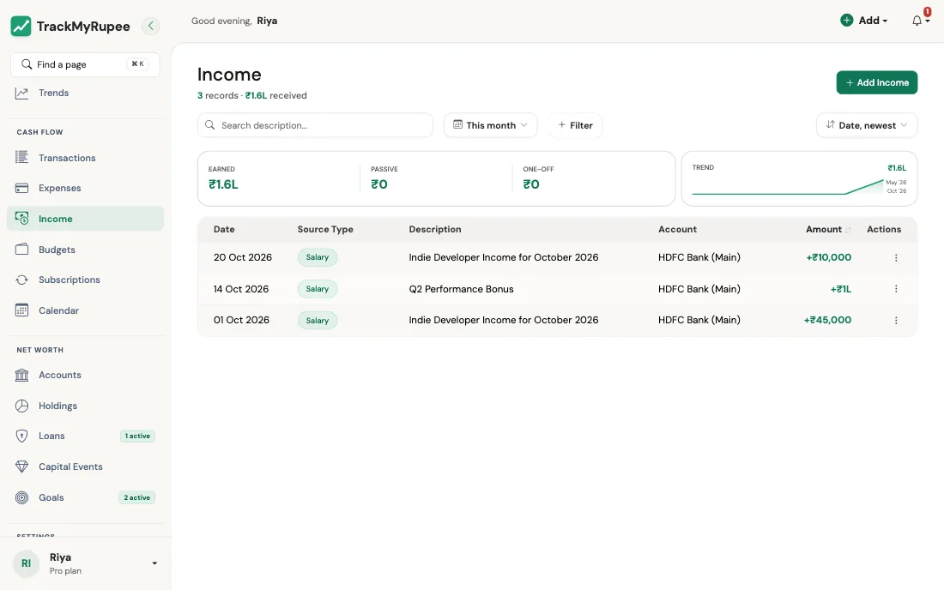Click the Accounts bank icon
The image size is (944, 590).
(x=21, y=375)
